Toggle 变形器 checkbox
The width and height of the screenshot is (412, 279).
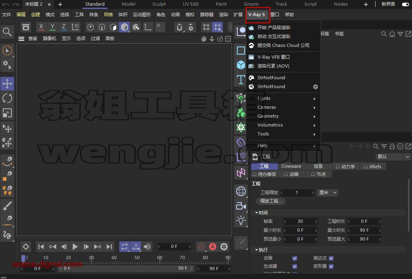(331, 266)
